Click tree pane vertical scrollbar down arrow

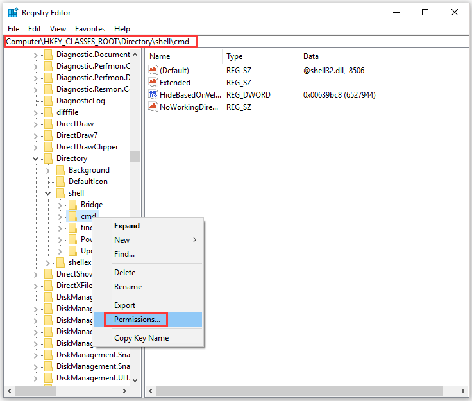[x=135, y=380]
